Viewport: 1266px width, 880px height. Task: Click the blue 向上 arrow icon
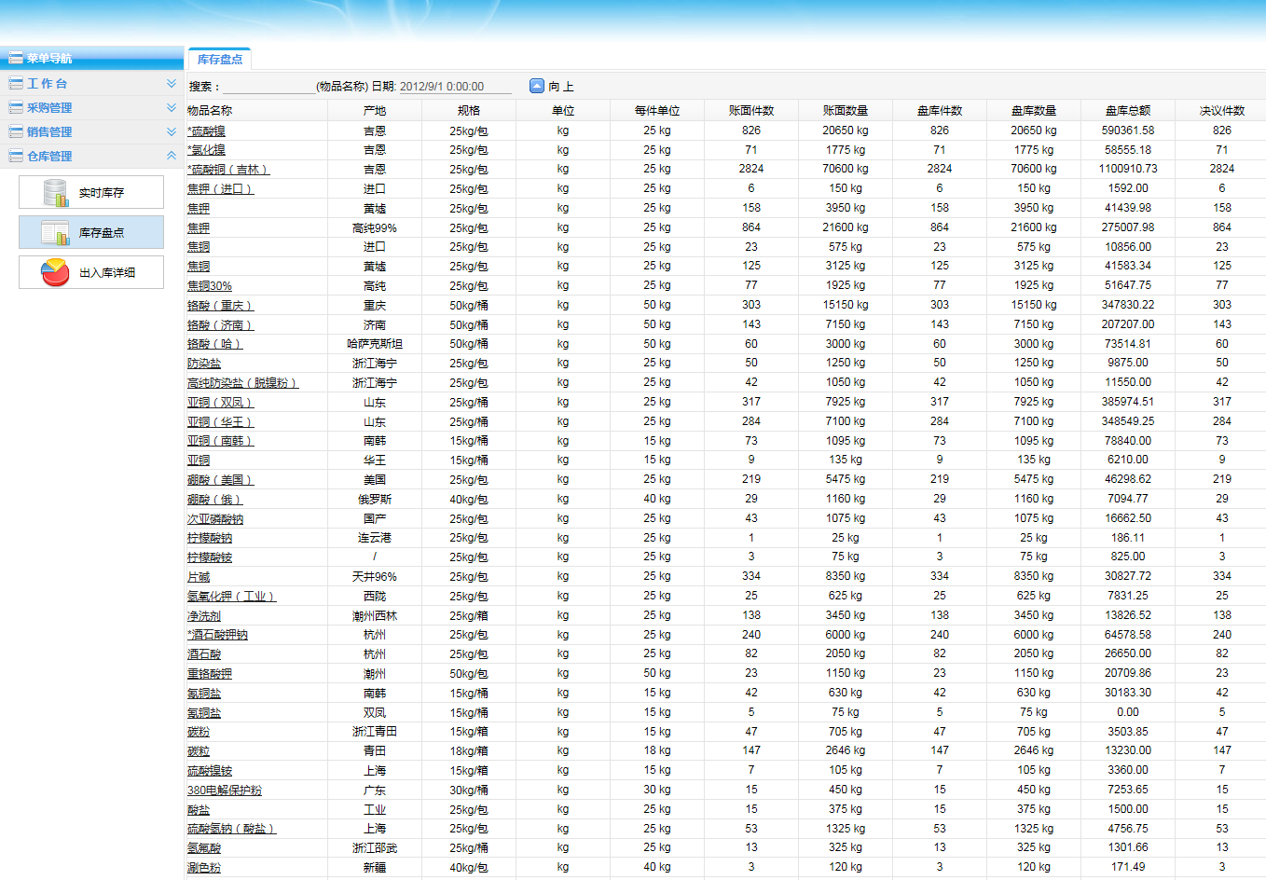coord(537,86)
